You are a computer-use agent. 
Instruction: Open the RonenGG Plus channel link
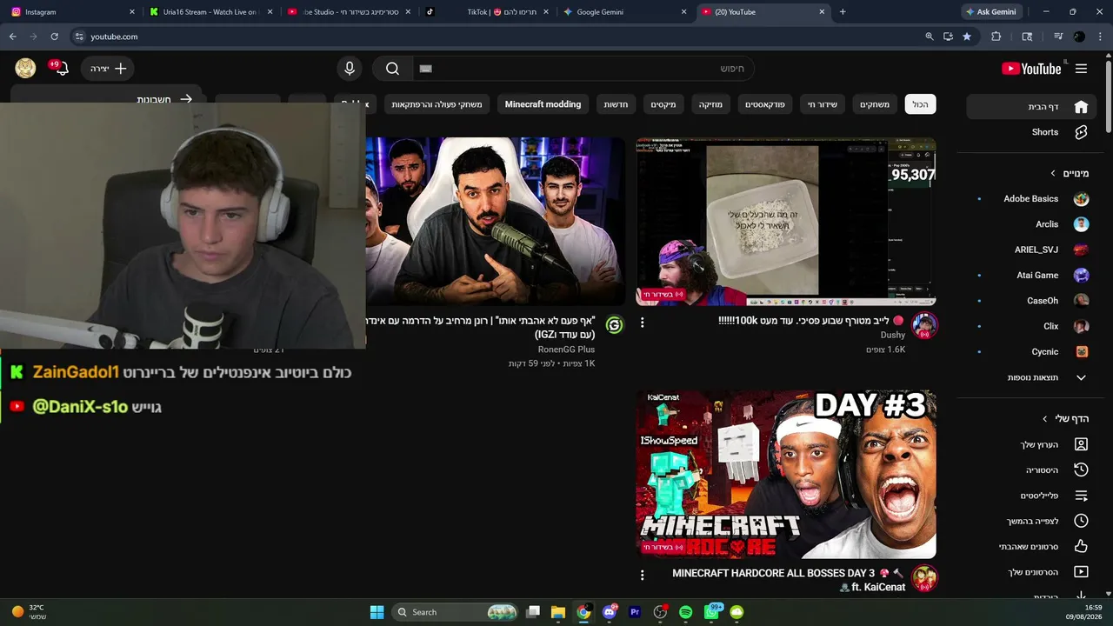tap(566, 350)
